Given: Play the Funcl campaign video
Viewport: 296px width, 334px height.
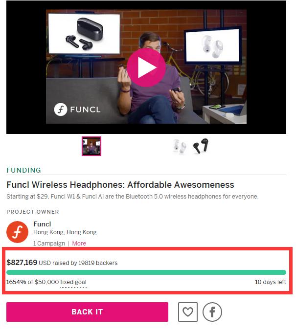Looking at the screenshot, I should coord(146,67).
